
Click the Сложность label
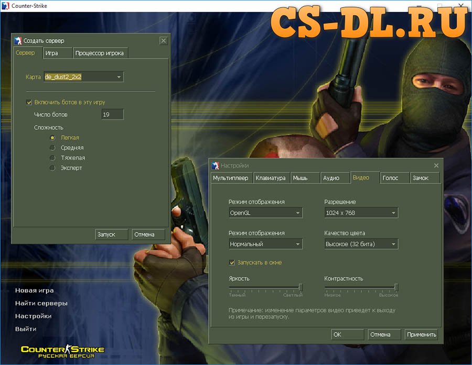coord(48,127)
